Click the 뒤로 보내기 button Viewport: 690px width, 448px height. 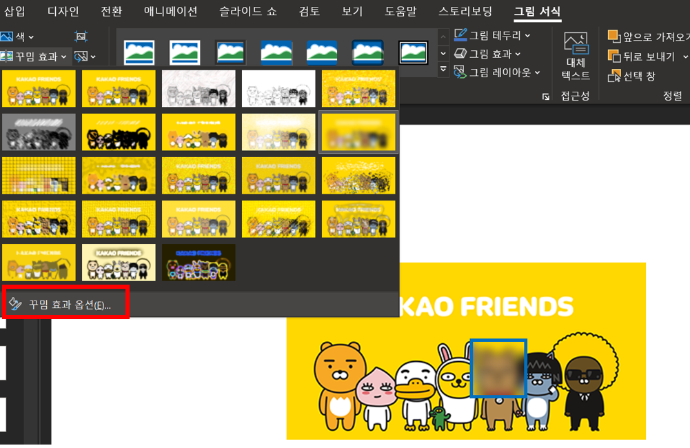tap(642, 57)
